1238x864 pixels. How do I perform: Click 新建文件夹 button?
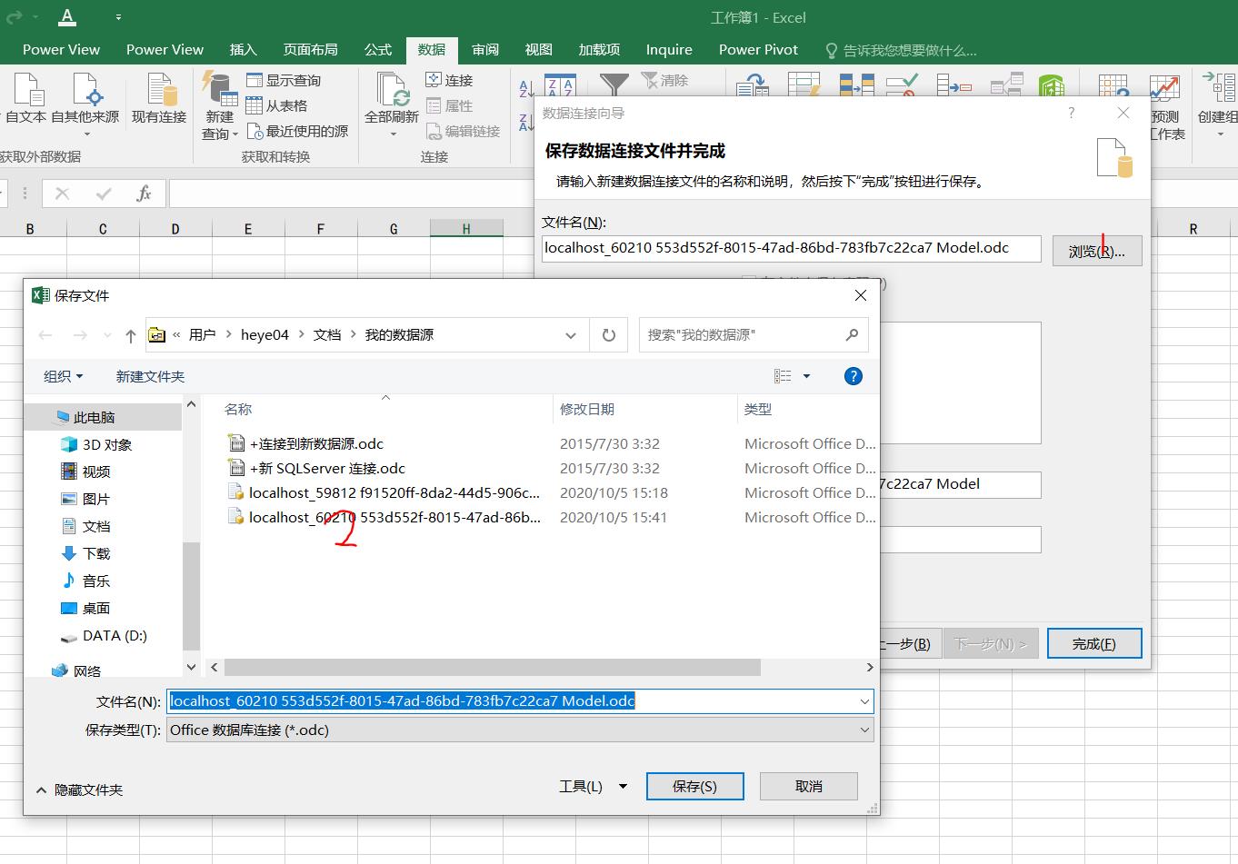(150, 376)
